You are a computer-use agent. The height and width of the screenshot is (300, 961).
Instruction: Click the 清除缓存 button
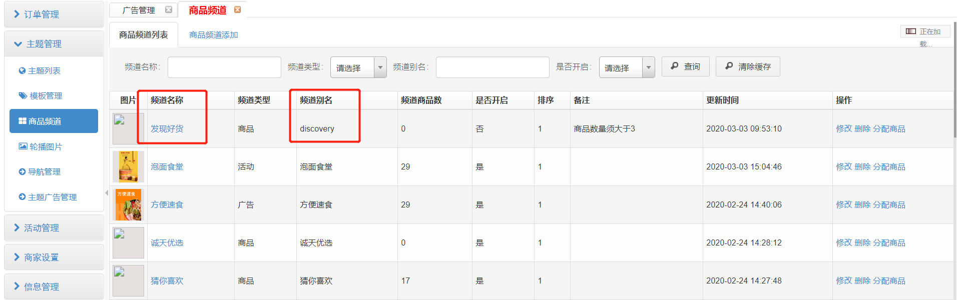[748, 66]
